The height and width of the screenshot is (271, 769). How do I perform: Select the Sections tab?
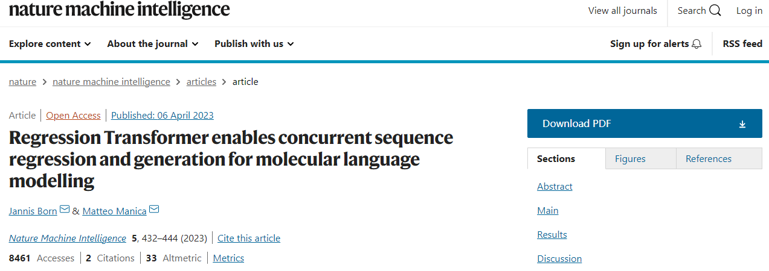(x=556, y=159)
